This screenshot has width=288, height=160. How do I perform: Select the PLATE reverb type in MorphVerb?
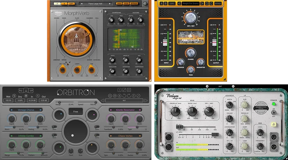pos(77,18)
